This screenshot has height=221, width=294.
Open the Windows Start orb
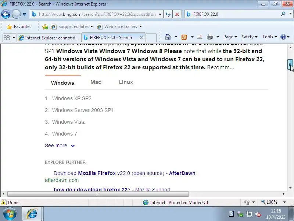pos(10,214)
